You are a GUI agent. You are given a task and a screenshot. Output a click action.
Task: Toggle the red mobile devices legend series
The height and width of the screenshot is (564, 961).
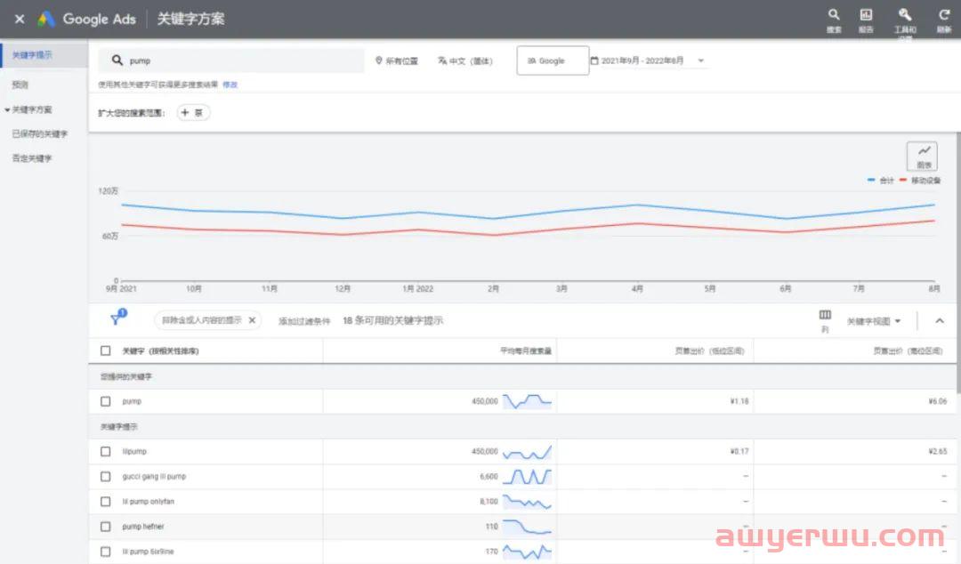coord(920,181)
